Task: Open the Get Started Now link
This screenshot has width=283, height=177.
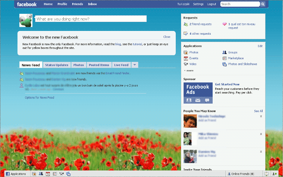Action: coord(227,84)
